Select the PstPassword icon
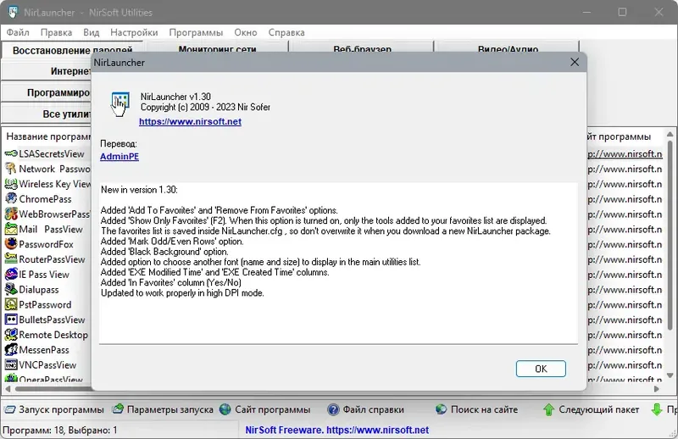The image size is (678, 439). coord(11,304)
